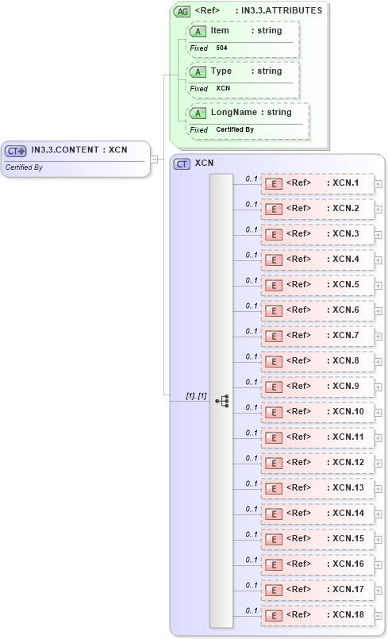This screenshot has height=639, width=388.
Task: Open the XCN.10 reference label
Action: tap(325, 412)
